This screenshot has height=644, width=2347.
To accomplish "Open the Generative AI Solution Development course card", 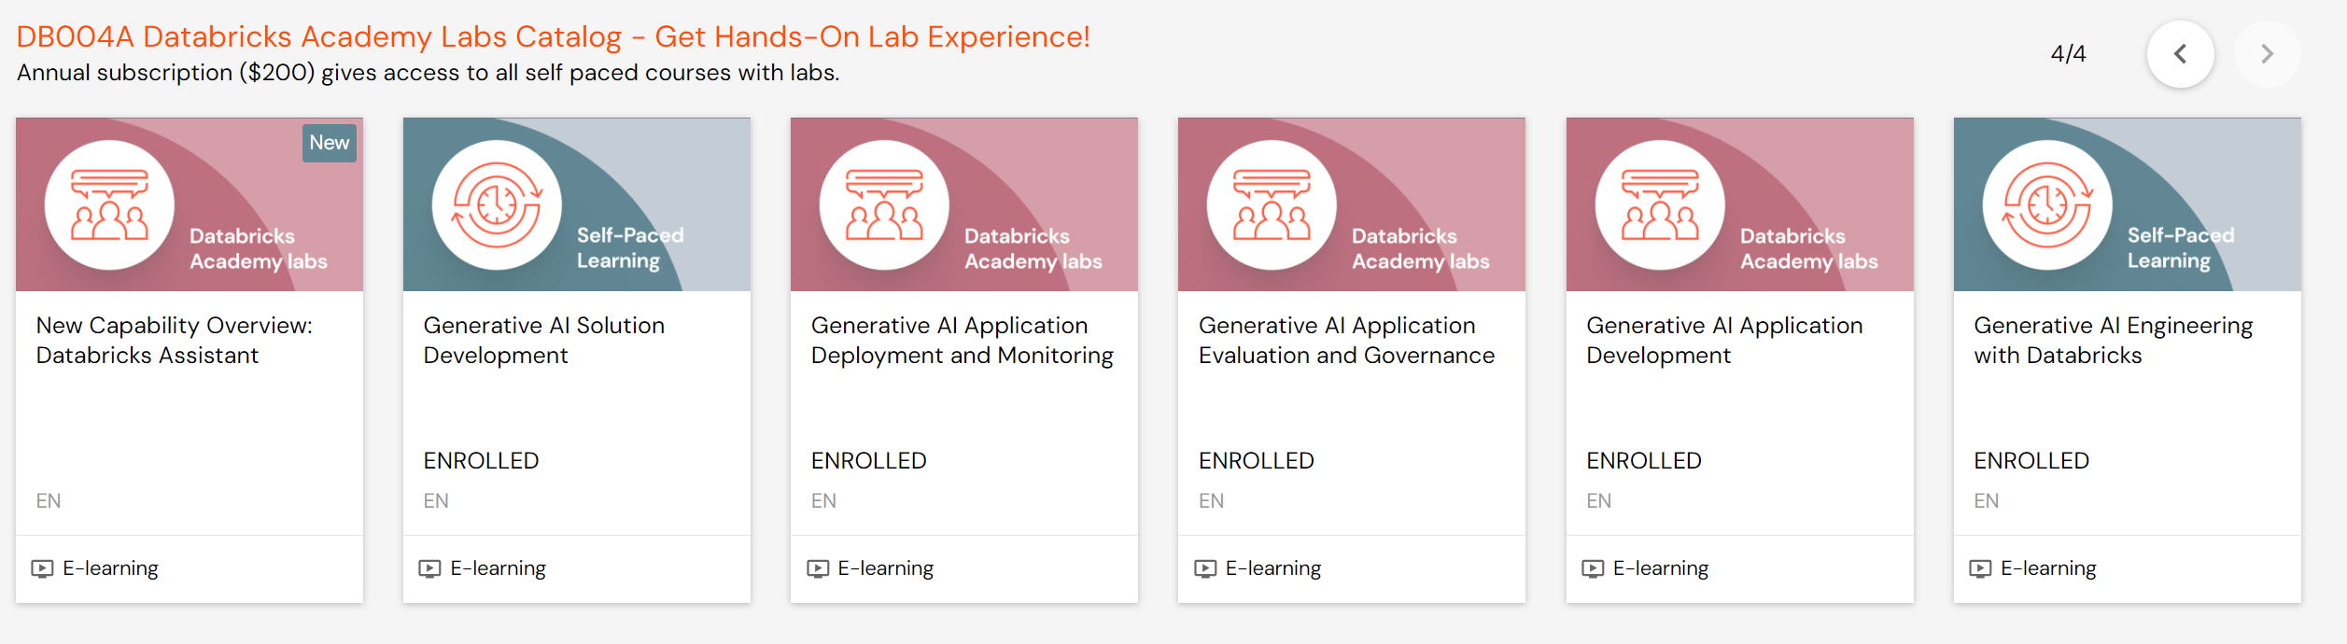I will [544, 340].
